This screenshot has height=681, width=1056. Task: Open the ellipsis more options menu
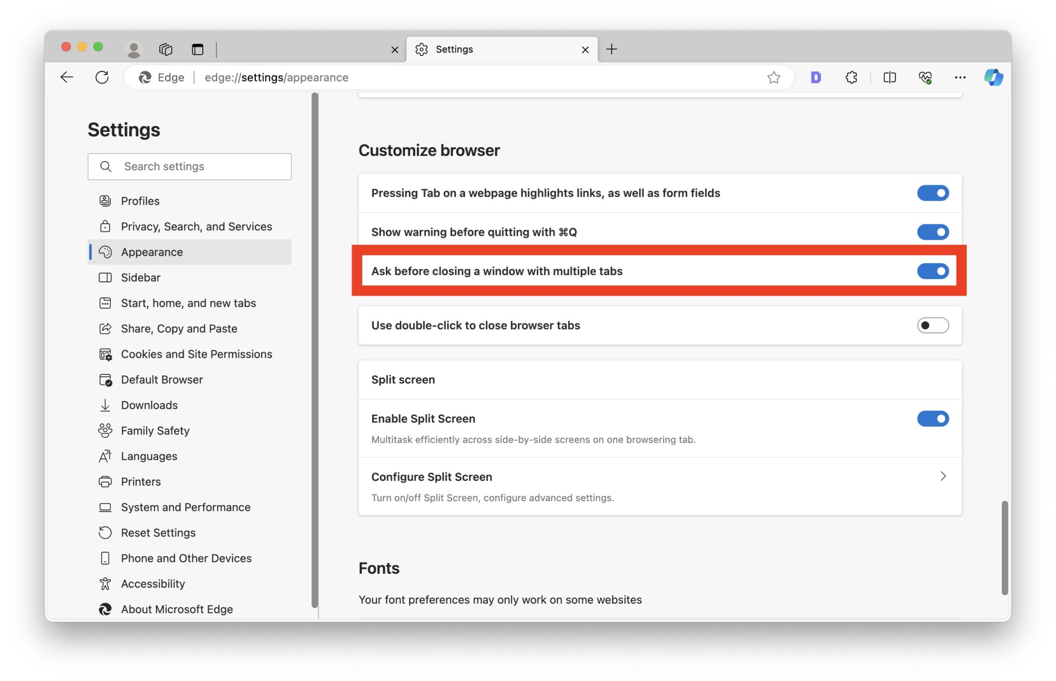point(960,77)
